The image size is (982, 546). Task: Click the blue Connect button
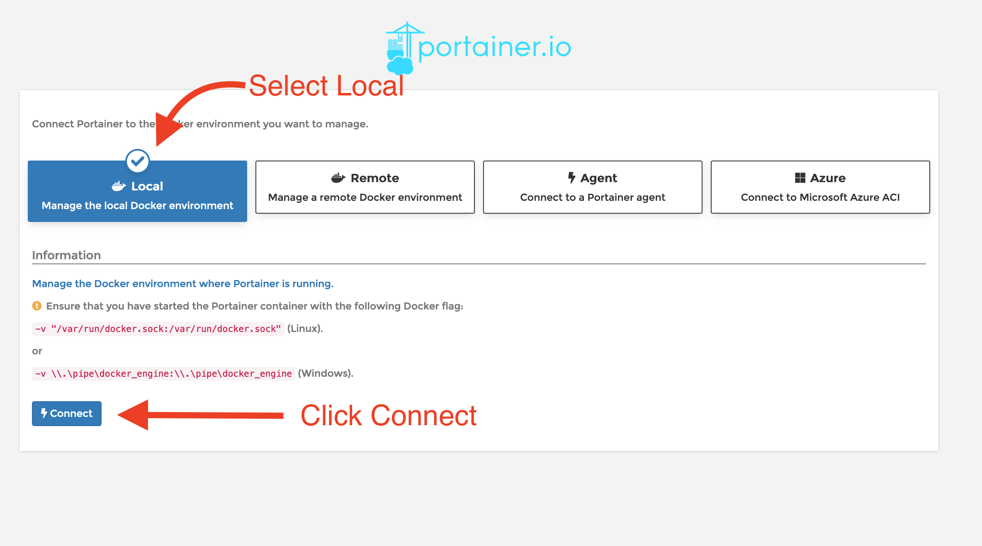[x=66, y=413]
